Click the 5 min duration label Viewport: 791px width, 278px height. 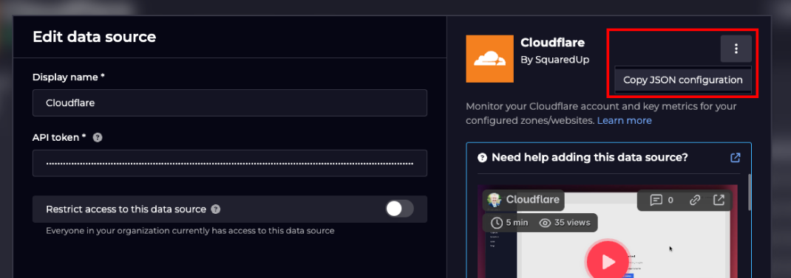(x=509, y=223)
